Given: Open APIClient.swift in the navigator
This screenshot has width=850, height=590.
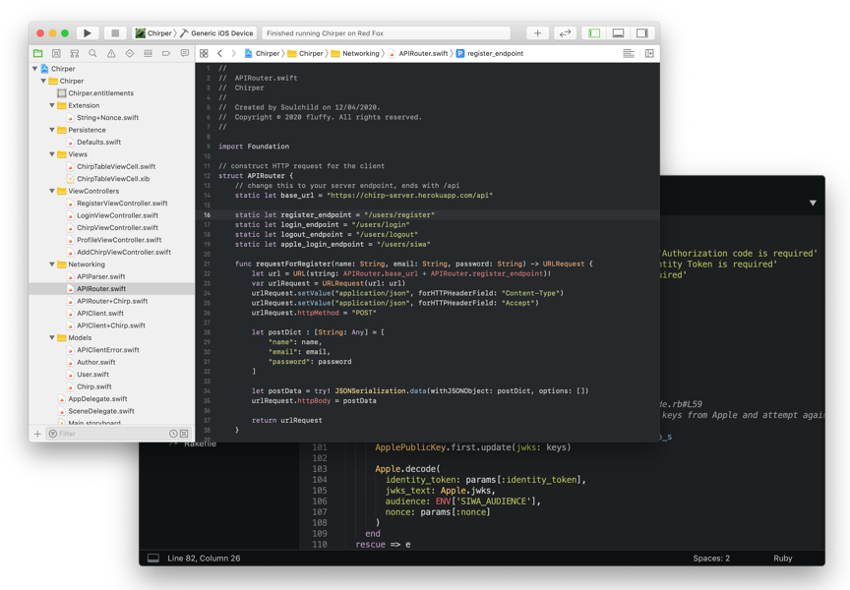Looking at the screenshot, I should coord(100,314).
